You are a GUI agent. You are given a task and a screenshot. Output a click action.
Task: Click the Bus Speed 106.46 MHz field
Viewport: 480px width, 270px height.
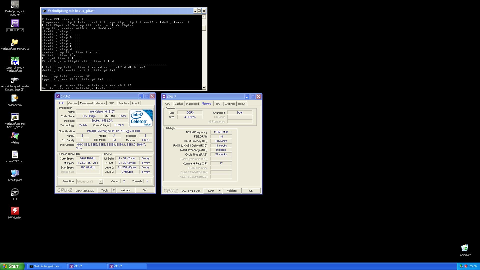pyautogui.click(x=88, y=167)
